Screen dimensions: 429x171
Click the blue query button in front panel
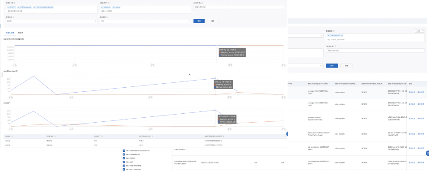(x=199, y=21)
